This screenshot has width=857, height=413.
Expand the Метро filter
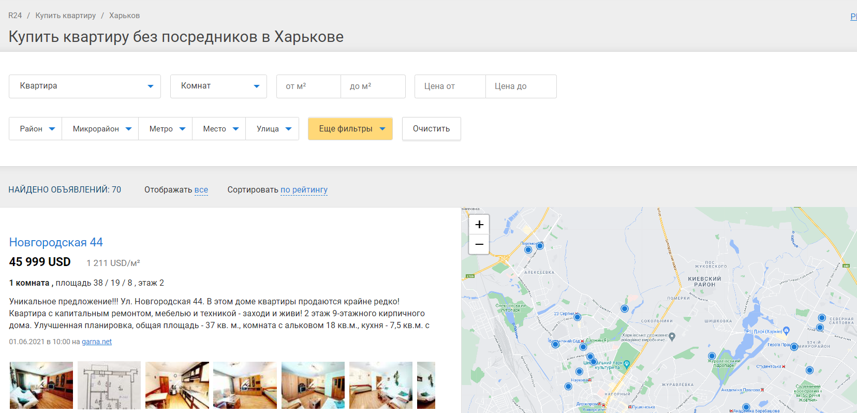coord(166,129)
